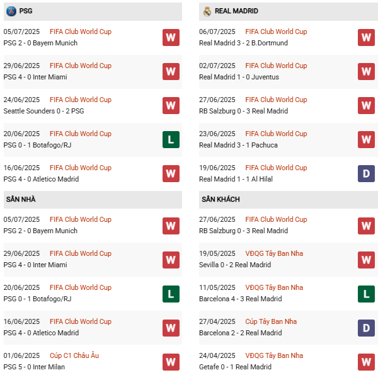The width and height of the screenshot is (378, 375).
Task: Click the PSG club logo
Action: point(11,11)
